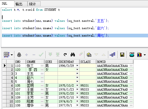
Task: Click the SNO column header
Action: click(x=20, y=62)
